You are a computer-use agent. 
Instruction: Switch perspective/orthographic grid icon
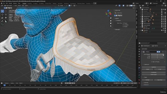tap(111, 26)
